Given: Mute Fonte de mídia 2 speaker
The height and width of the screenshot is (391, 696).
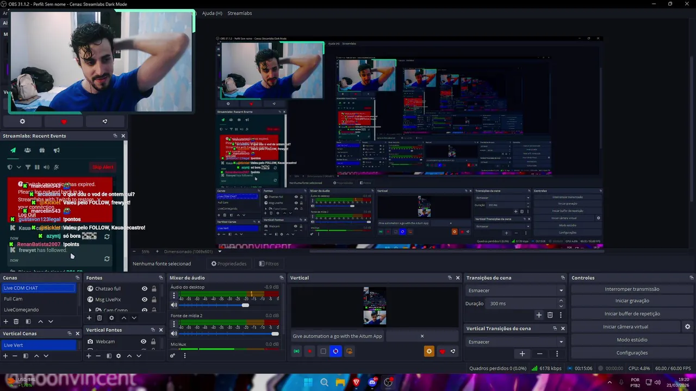Looking at the screenshot, I should click(x=174, y=333).
